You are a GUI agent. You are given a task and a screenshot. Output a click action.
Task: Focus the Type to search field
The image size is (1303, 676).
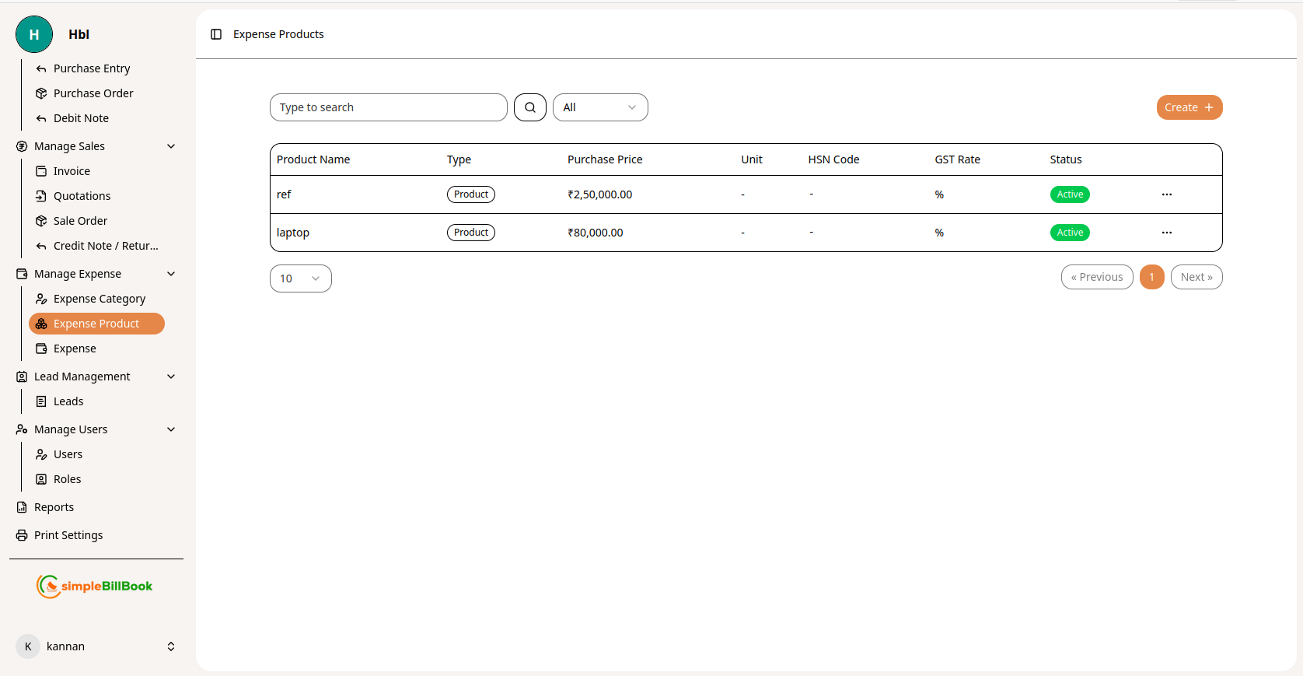click(x=388, y=107)
